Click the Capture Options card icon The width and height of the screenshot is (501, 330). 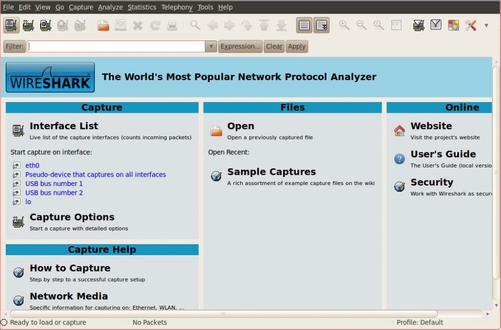click(x=18, y=222)
